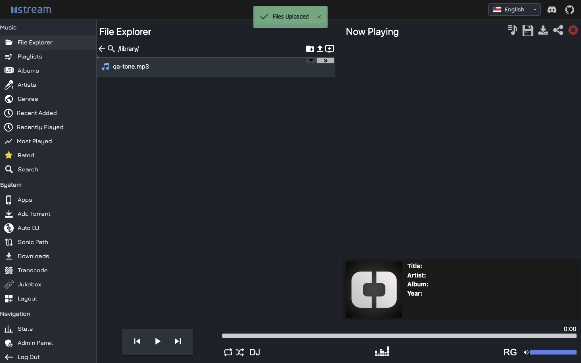Skip to previous track
The width and height of the screenshot is (581, 363).
[137, 341]
